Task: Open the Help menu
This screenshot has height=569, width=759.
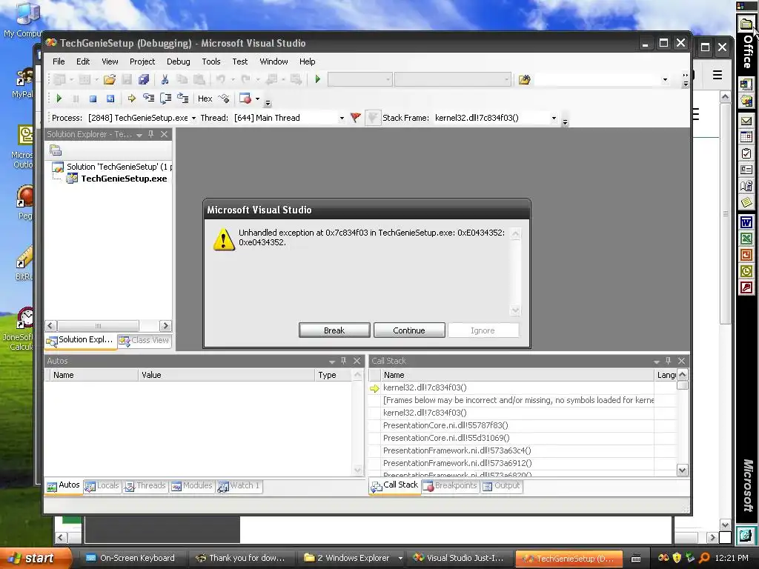Action: [x=307, y=61]
